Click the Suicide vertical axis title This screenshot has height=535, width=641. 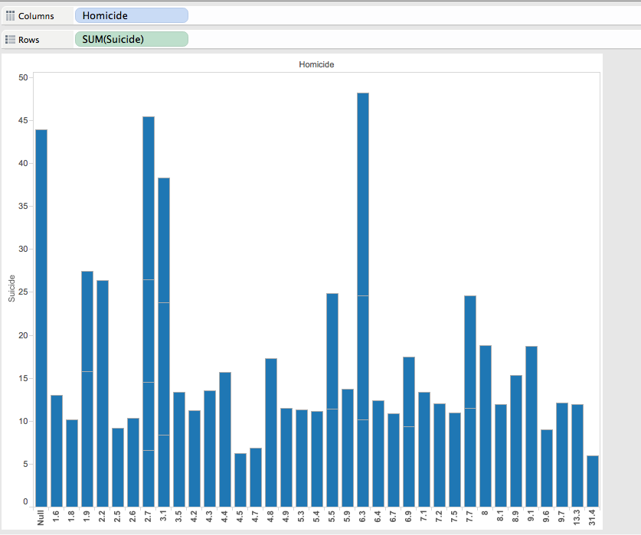[x=12, y=289]
